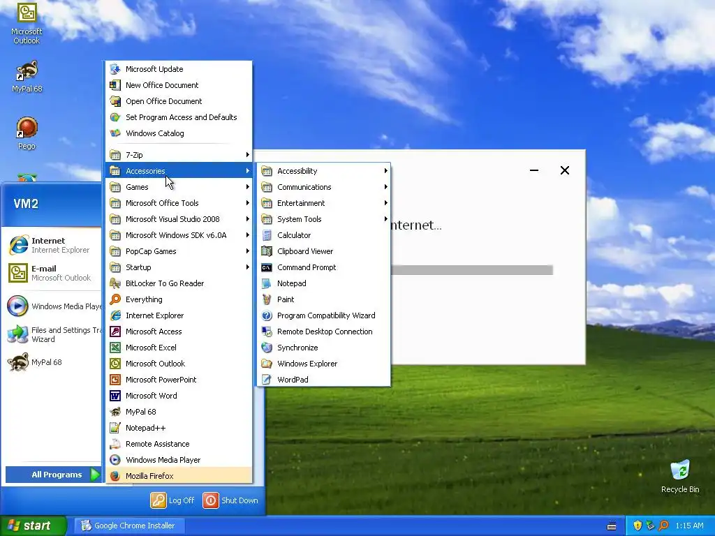The image size is (715, 536).
Task: Expand Microsoft Visual Studio 2008 arrow
Action: point(248,219)
